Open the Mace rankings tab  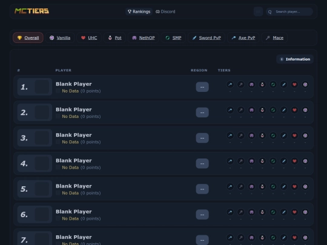pyautogui.click(x=274, y=38)
